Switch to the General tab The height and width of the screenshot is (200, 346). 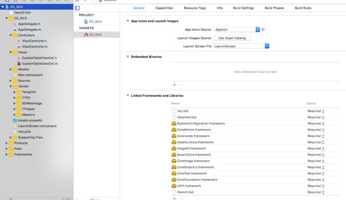139,8
